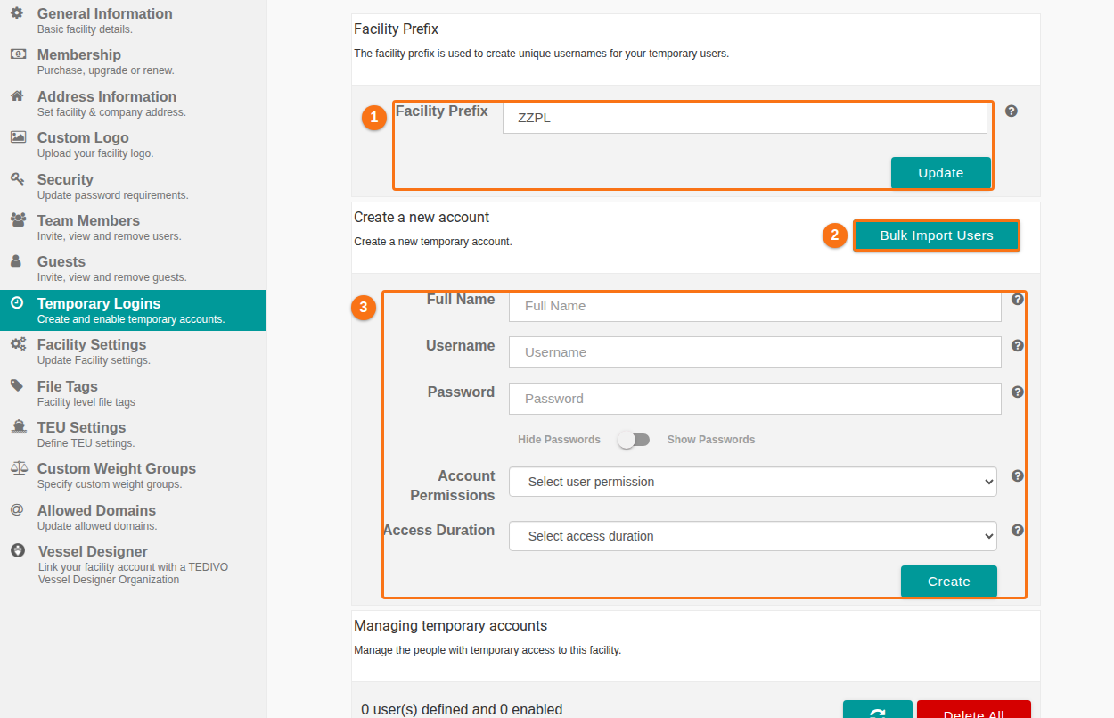Image resolution: width=1114 pixels, height=718 pixels.
Task: Click the TEU Settings ship icon
Action: click(x=19, y=427)
